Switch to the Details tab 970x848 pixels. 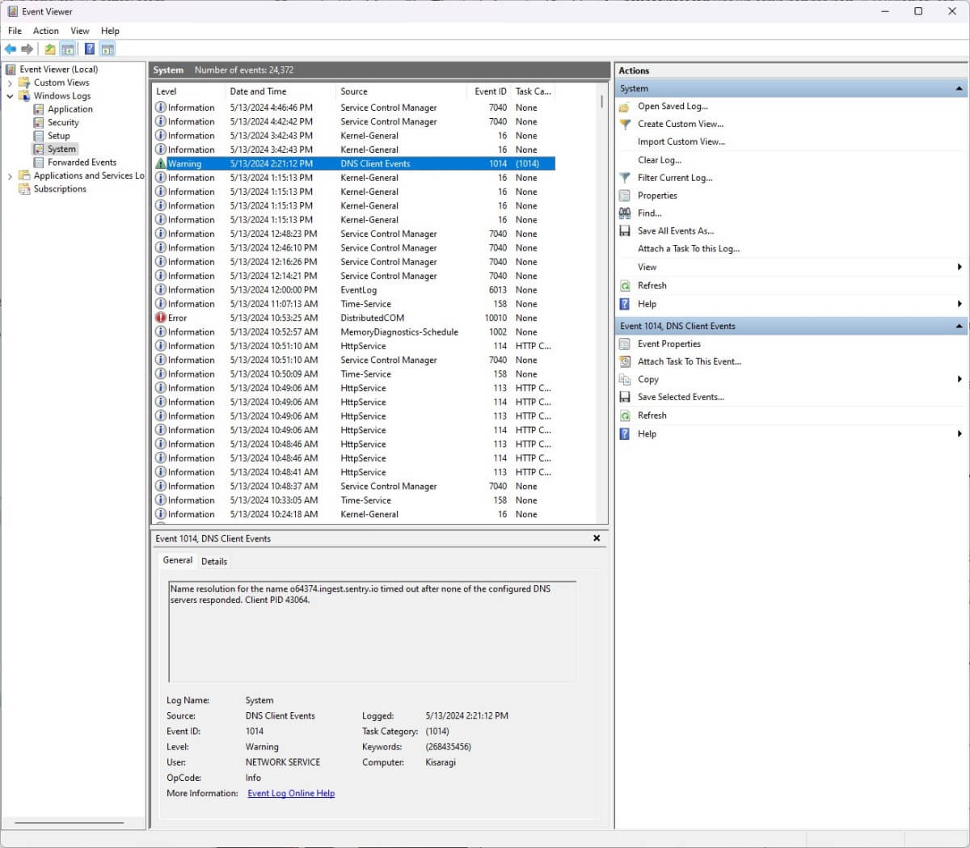coord(214,561)
